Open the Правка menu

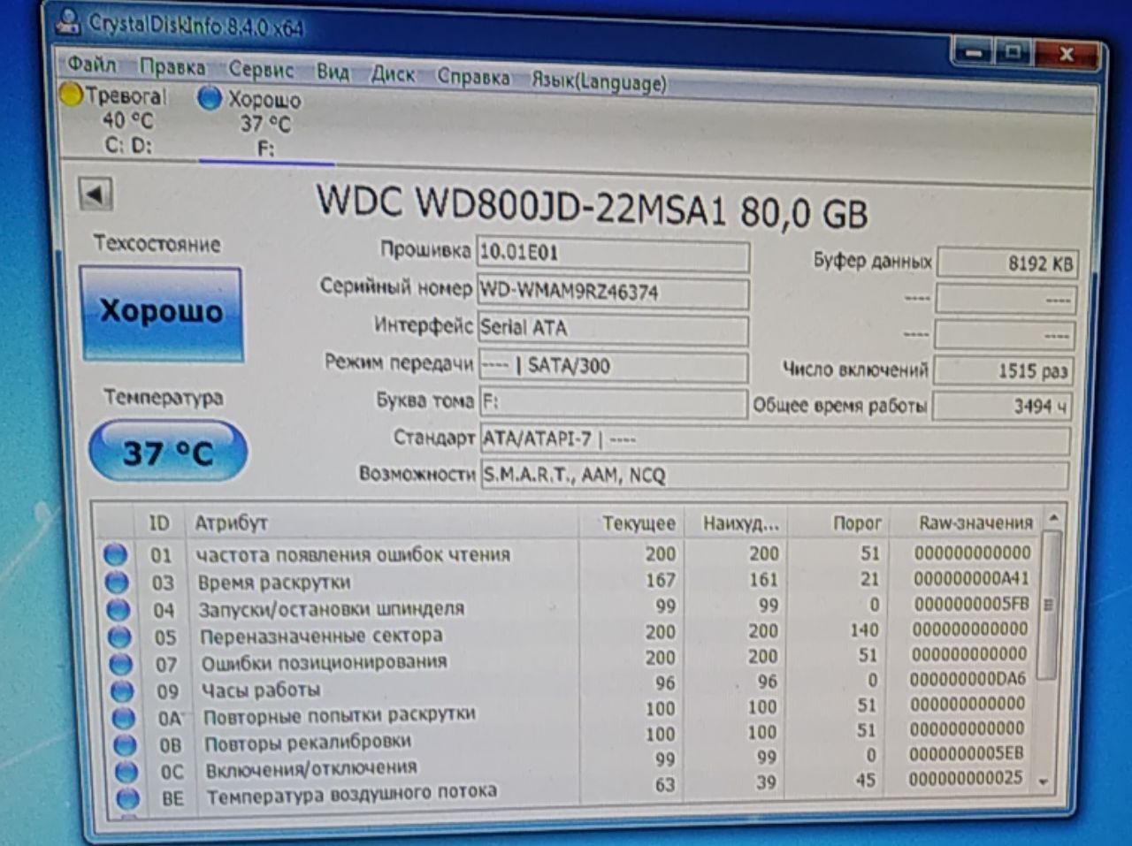(x=172, y=67)
